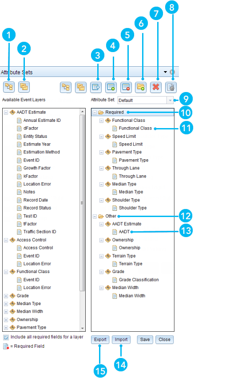The height and width of the screenshot is (378, 250).
Task: Expand the Grade layer in Available Event Layers
Action: pyautogui.click(x=6, y=296)
